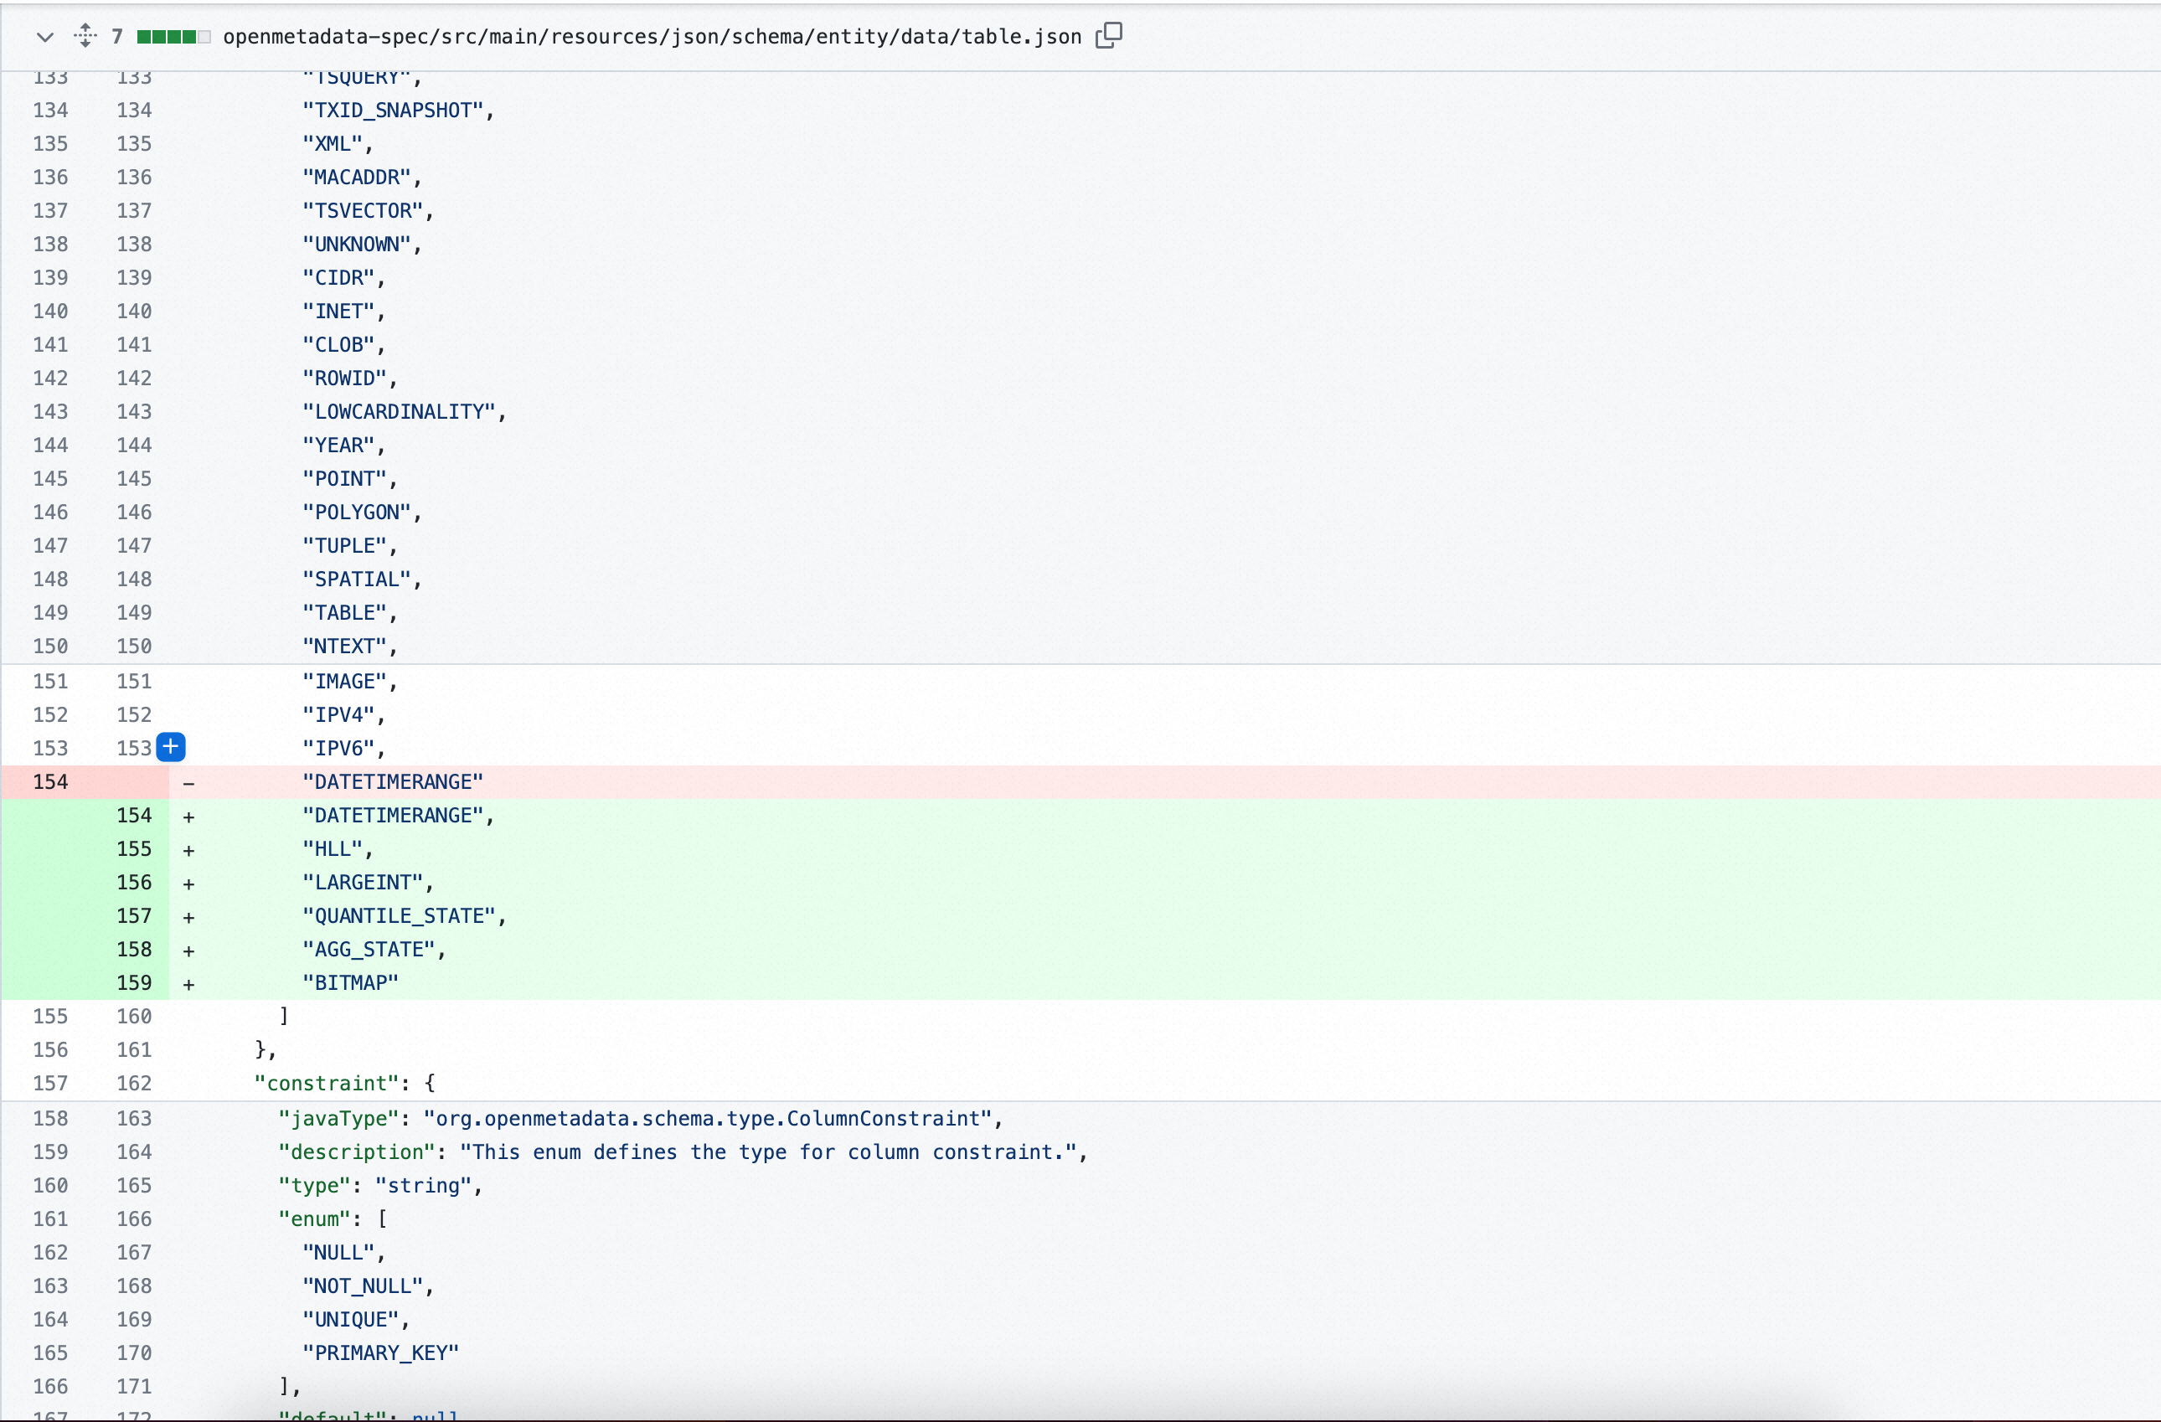Click the green diffstat blocks indicator
This screenshot has width=2161, height=1422.
point(173,36)
